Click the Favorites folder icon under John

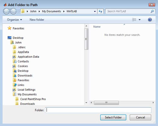[x=15, y=80]
